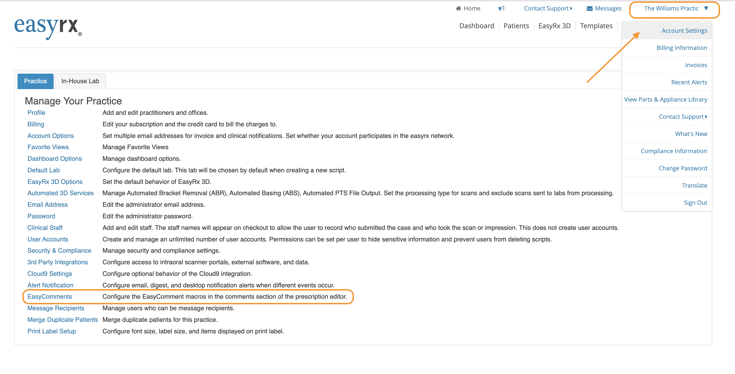
Task: Open the EasyComments link
Action: 50,296
